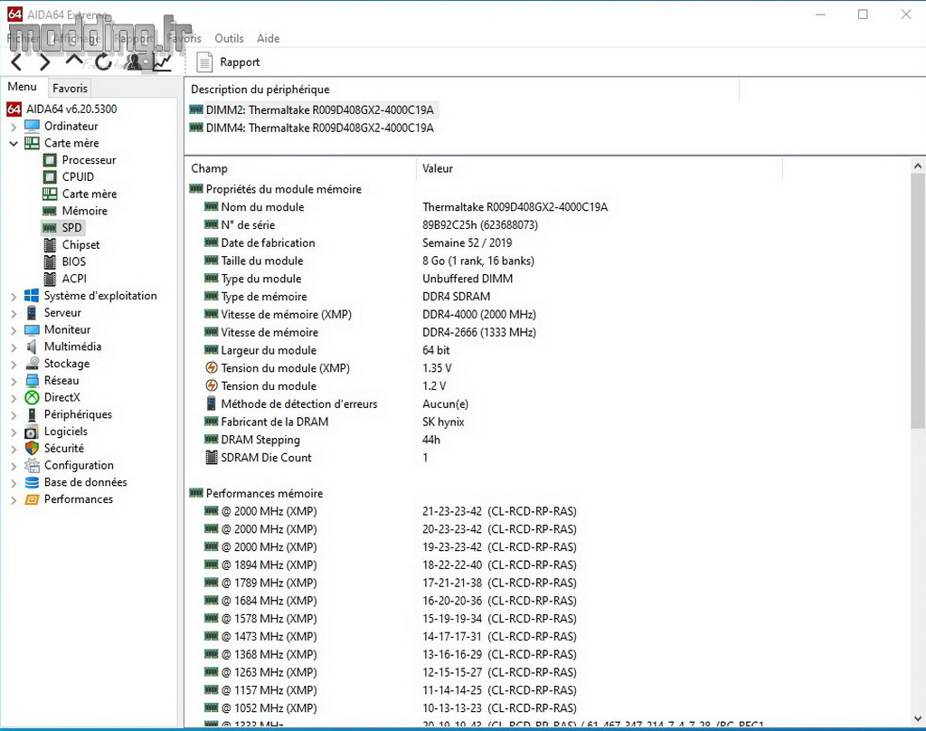Screen dimensions: 926x731
Task: Click the Base de données icon
Action: pyautogui.click(x=32, y=482)
